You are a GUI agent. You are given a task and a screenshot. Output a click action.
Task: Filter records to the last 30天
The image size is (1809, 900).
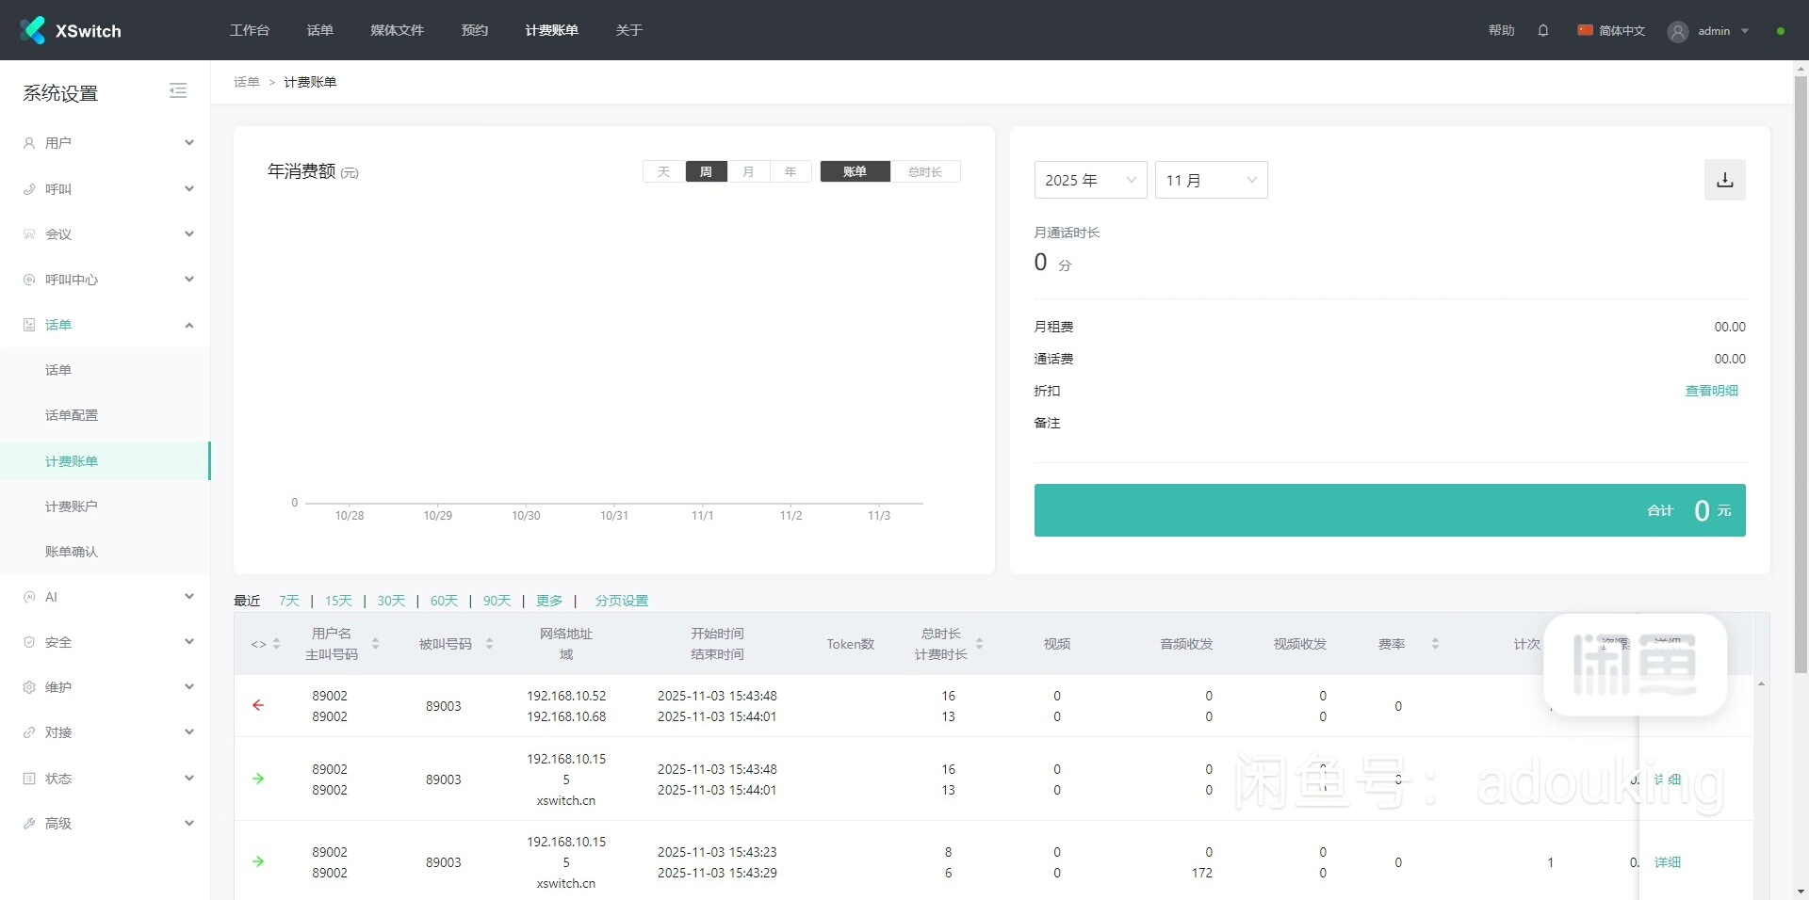(391, 601)
